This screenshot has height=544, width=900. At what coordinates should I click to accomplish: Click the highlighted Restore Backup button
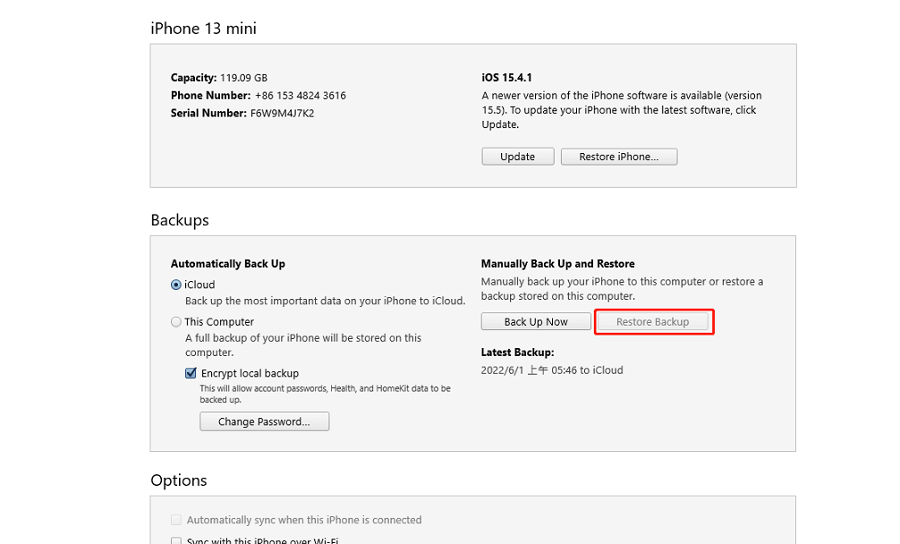pyautogui.click(x=653, y=321)
